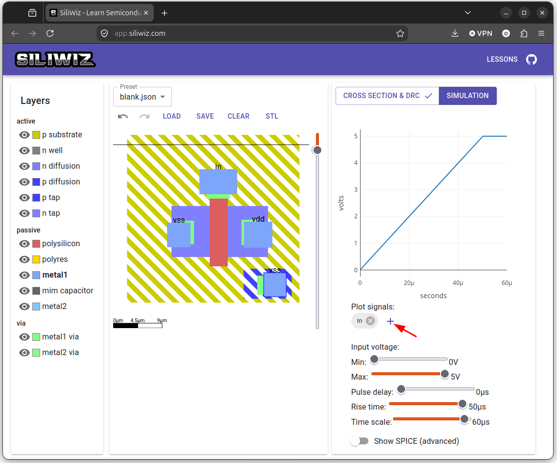The width and height of the screenshot is (557, 463).
Task: Pick the polysilicon red swatch
Action: (x=36, y=244)
